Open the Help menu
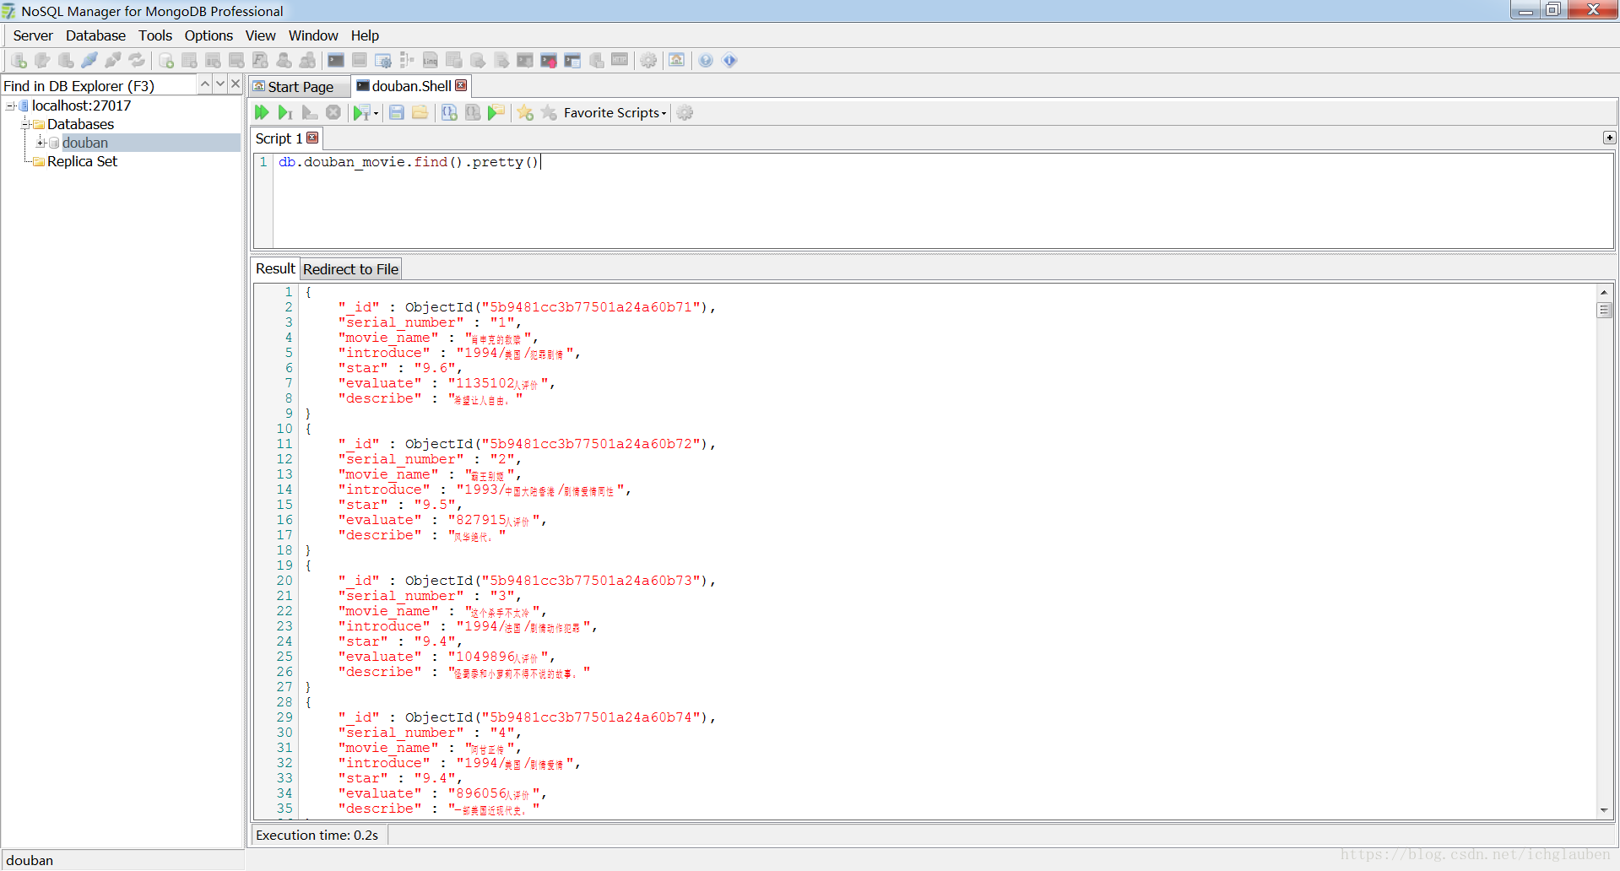The image size is (1620, 871). (x=365, y=35)
